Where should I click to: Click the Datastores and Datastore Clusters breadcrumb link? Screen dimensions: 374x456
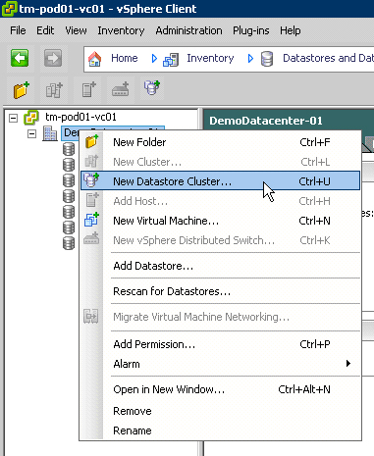(328, 58)
